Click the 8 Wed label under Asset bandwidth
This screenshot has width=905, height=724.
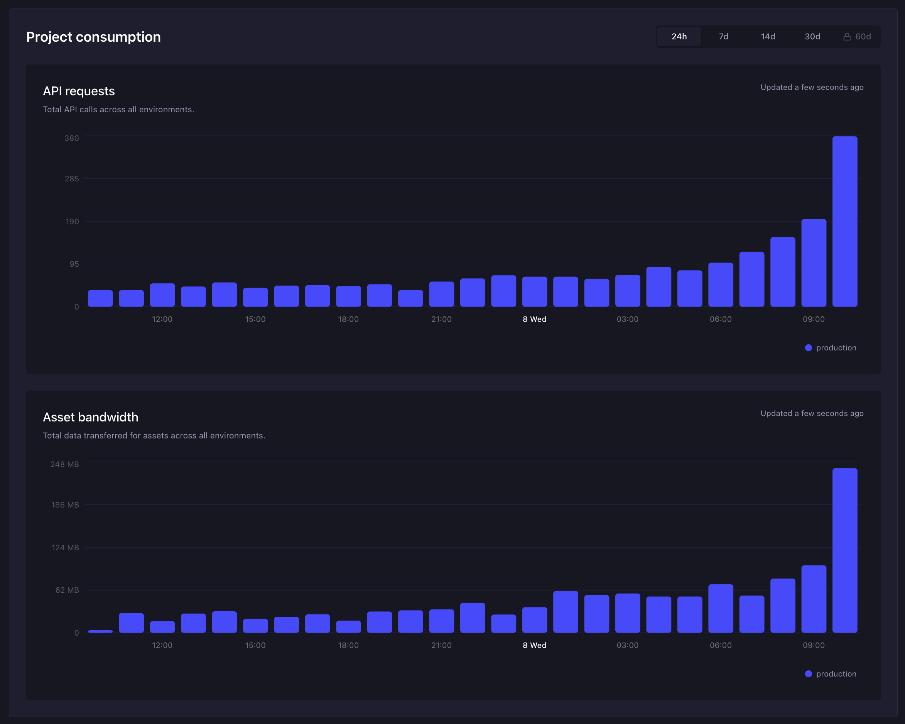(534, 645)
